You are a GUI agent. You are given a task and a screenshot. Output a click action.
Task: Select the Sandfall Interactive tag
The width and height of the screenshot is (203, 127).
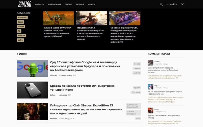(133, 113)
